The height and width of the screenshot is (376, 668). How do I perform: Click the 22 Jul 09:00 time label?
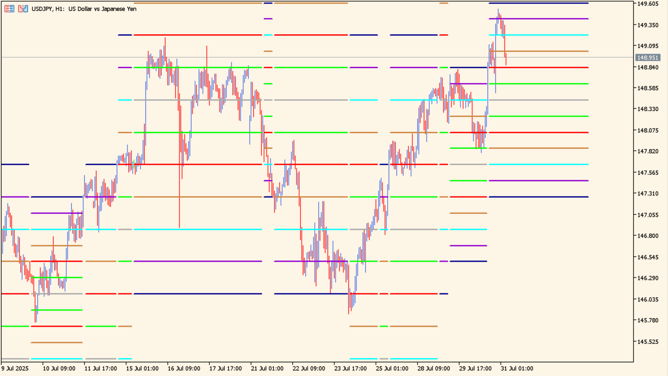(x=309, y=369)
